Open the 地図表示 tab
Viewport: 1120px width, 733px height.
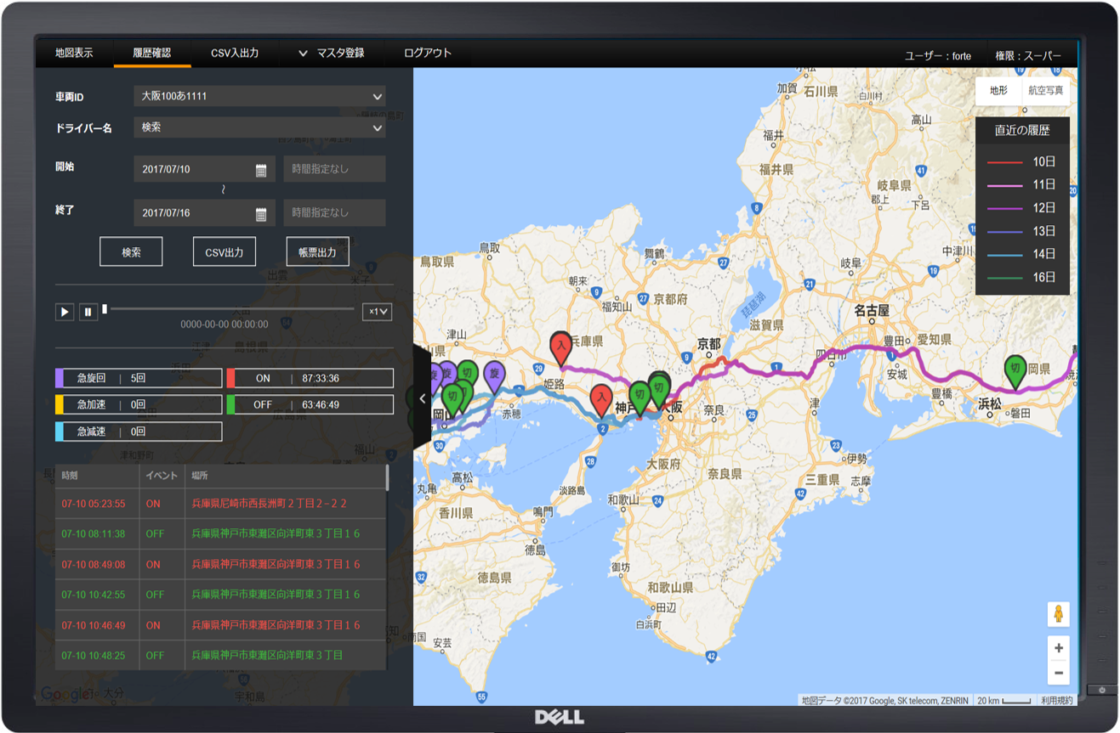(x=74, y=53)
